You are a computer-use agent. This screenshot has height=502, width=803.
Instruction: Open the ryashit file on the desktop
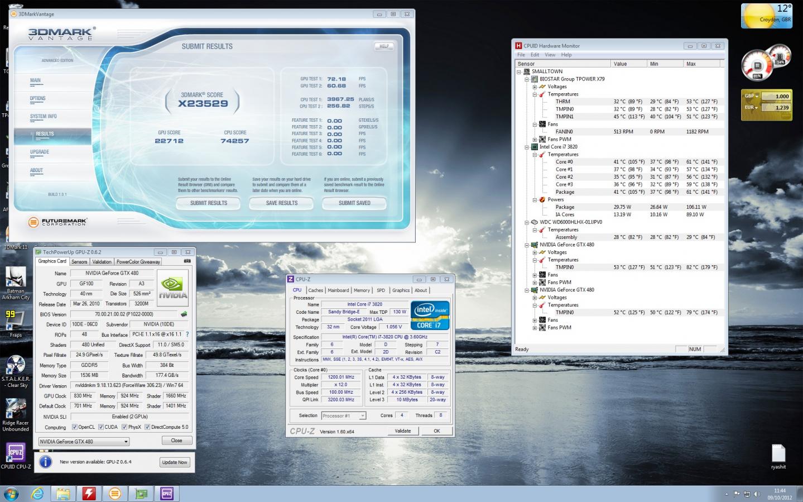coord(778,457)
